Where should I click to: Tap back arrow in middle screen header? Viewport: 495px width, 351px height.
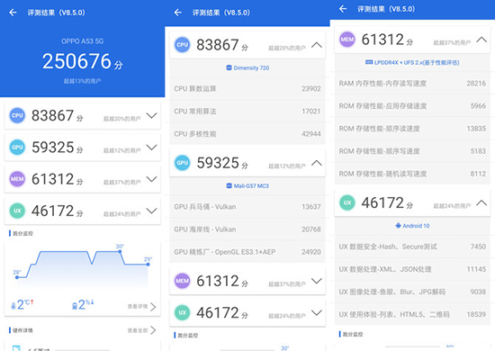[178, 13]
